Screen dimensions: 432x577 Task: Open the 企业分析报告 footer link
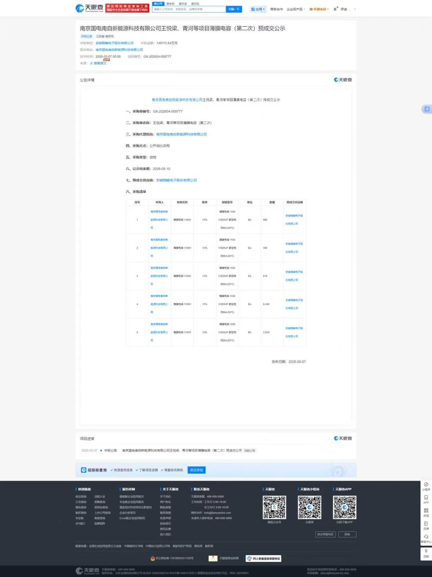[x=128, y=513]
